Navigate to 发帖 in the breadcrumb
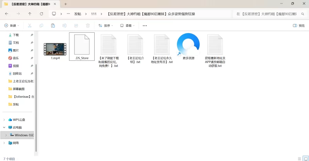 coord(78,14)
